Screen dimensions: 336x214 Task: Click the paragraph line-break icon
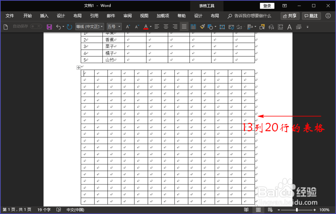pyautogui.click(x=298, y=27)
